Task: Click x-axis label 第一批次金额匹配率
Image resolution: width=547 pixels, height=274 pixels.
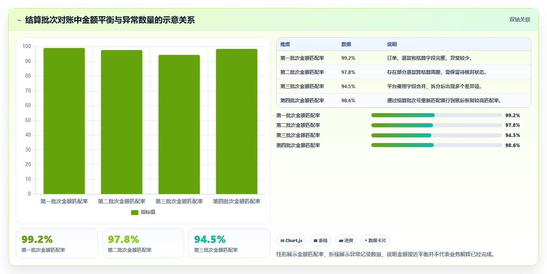Action: [x=64, y=201]
